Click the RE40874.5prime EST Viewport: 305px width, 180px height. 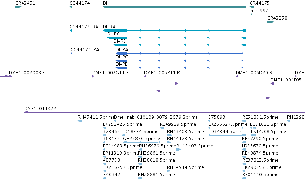pos(244,157)
